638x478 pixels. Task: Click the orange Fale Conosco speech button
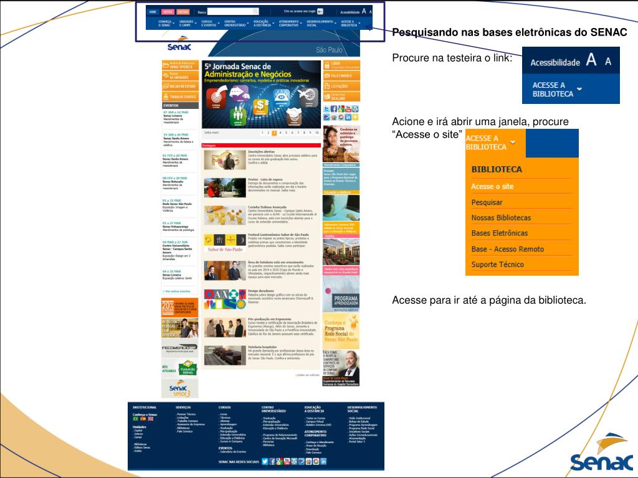[342, 75]
